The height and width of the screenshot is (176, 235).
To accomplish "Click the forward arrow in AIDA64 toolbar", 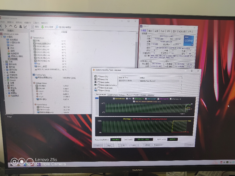I will (6, 26).
